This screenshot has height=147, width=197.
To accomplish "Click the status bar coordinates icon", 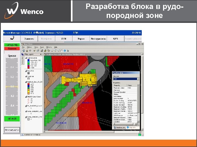I will (x=22, y=135).
